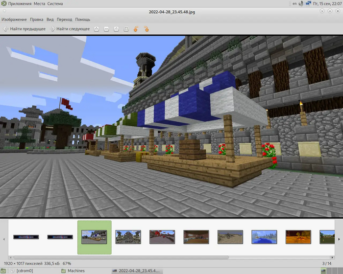Click the normal size toolbar icon
343x274 pixels.
click(x=116, y=29)
